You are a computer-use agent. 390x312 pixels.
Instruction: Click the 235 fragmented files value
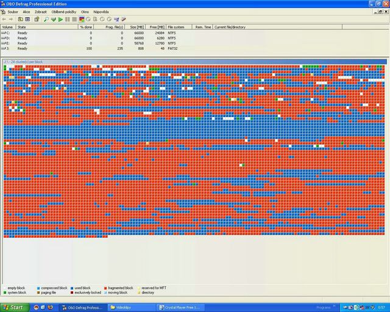tap(120, 49)
